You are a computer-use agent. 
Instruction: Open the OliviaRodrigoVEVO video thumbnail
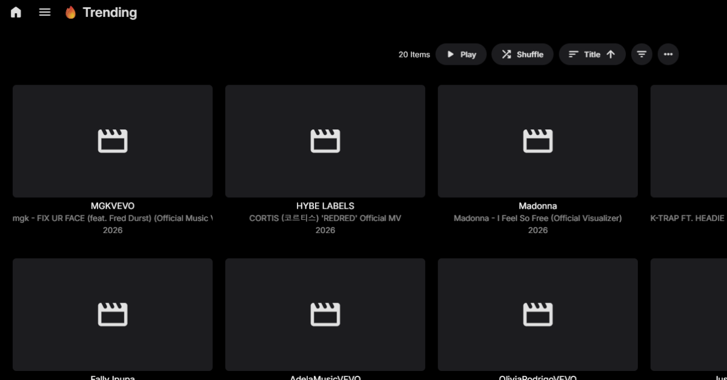point(538,315)
